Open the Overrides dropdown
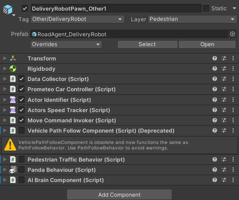Screen dimensions: 239x200 [66, 44]
